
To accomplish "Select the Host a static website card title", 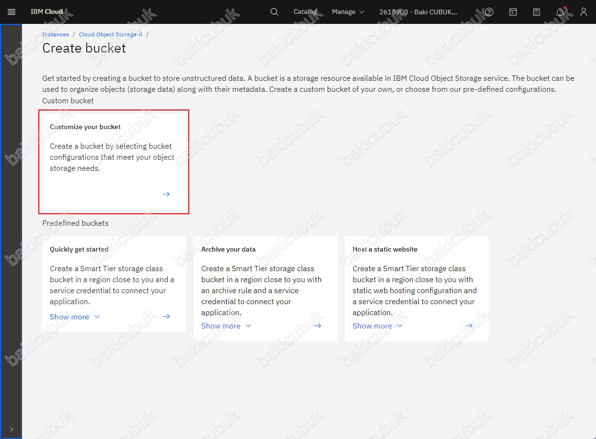I will 385,249.
